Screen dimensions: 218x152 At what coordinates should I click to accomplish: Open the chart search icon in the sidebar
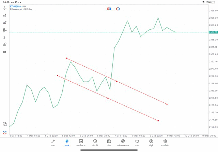4,124
